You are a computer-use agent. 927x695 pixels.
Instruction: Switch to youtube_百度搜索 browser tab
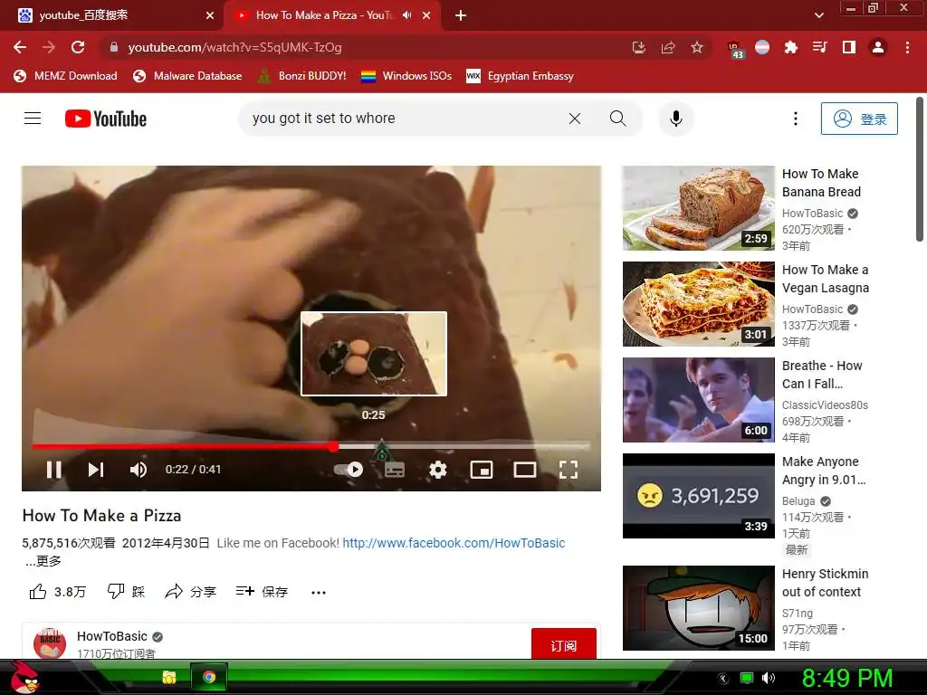(112, 15)
